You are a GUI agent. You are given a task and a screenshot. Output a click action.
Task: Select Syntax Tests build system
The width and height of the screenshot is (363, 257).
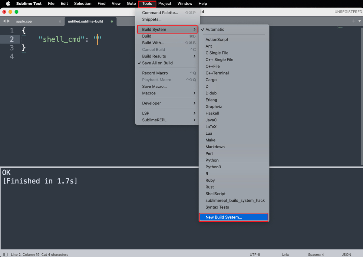tap(234, 207)
